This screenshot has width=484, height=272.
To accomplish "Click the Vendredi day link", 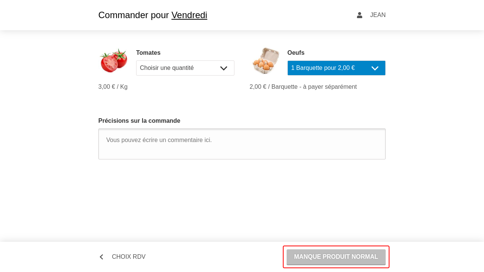I will point(189,15).
